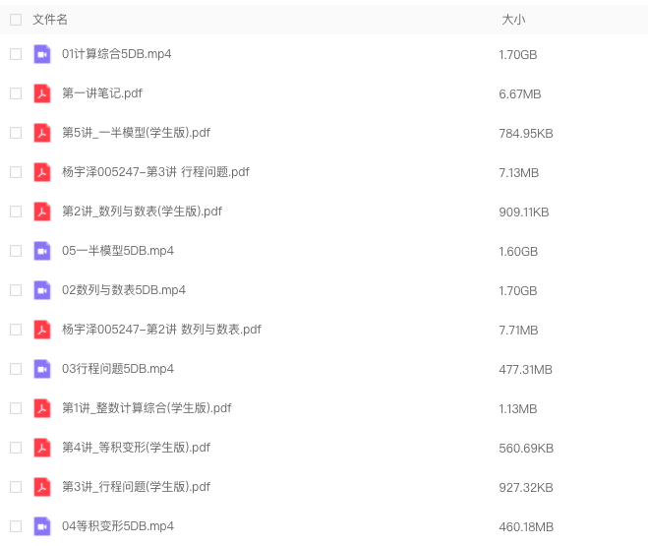Click the PDF icon for 杨宇泽005247-第2讲 数列与数表.pdf
The width and height of the screenshot is (648, 546).
point(41,330)
